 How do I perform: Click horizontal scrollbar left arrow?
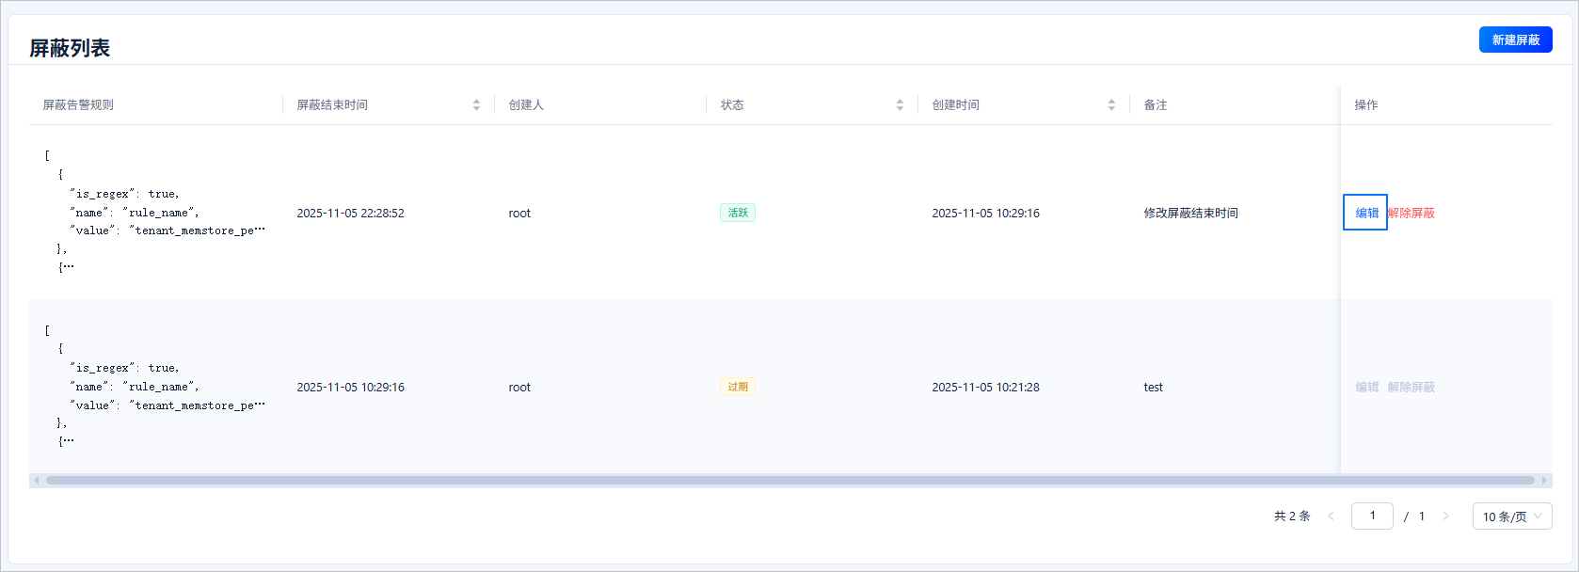pos(37,480)
